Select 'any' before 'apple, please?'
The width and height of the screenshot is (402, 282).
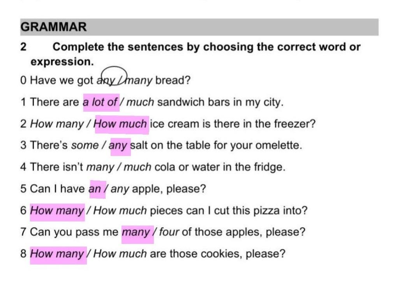point(120,189)
